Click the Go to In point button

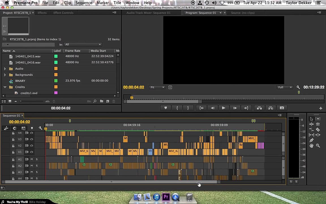[x=201, y=108]
